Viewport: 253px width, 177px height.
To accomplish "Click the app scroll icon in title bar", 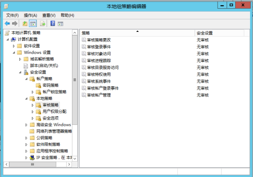I will (x=6, y=6).
